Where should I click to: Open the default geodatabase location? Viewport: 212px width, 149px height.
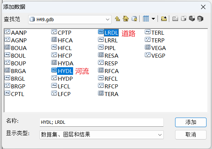point(134,19)
